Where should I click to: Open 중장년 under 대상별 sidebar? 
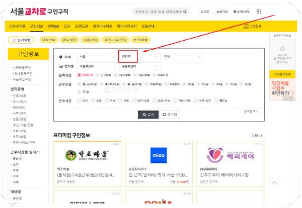pyautogui.click(x=17, y=198)
